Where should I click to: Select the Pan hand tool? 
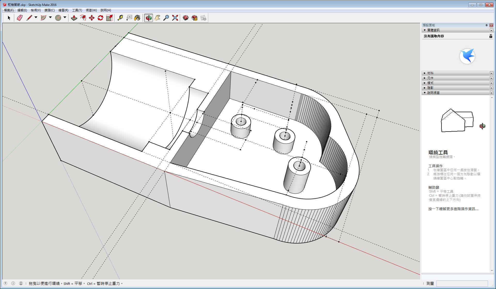click(157, 18)
